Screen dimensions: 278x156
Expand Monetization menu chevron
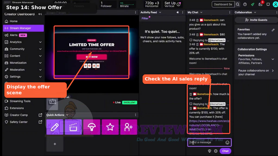coord(40,63)
